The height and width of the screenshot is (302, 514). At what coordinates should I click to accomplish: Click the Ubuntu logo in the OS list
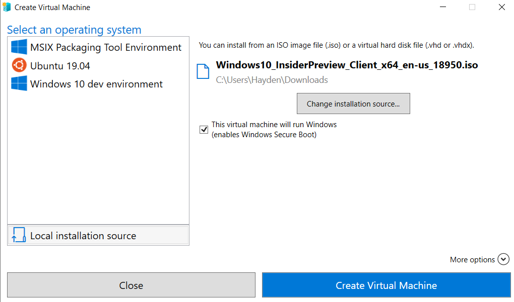19,65
